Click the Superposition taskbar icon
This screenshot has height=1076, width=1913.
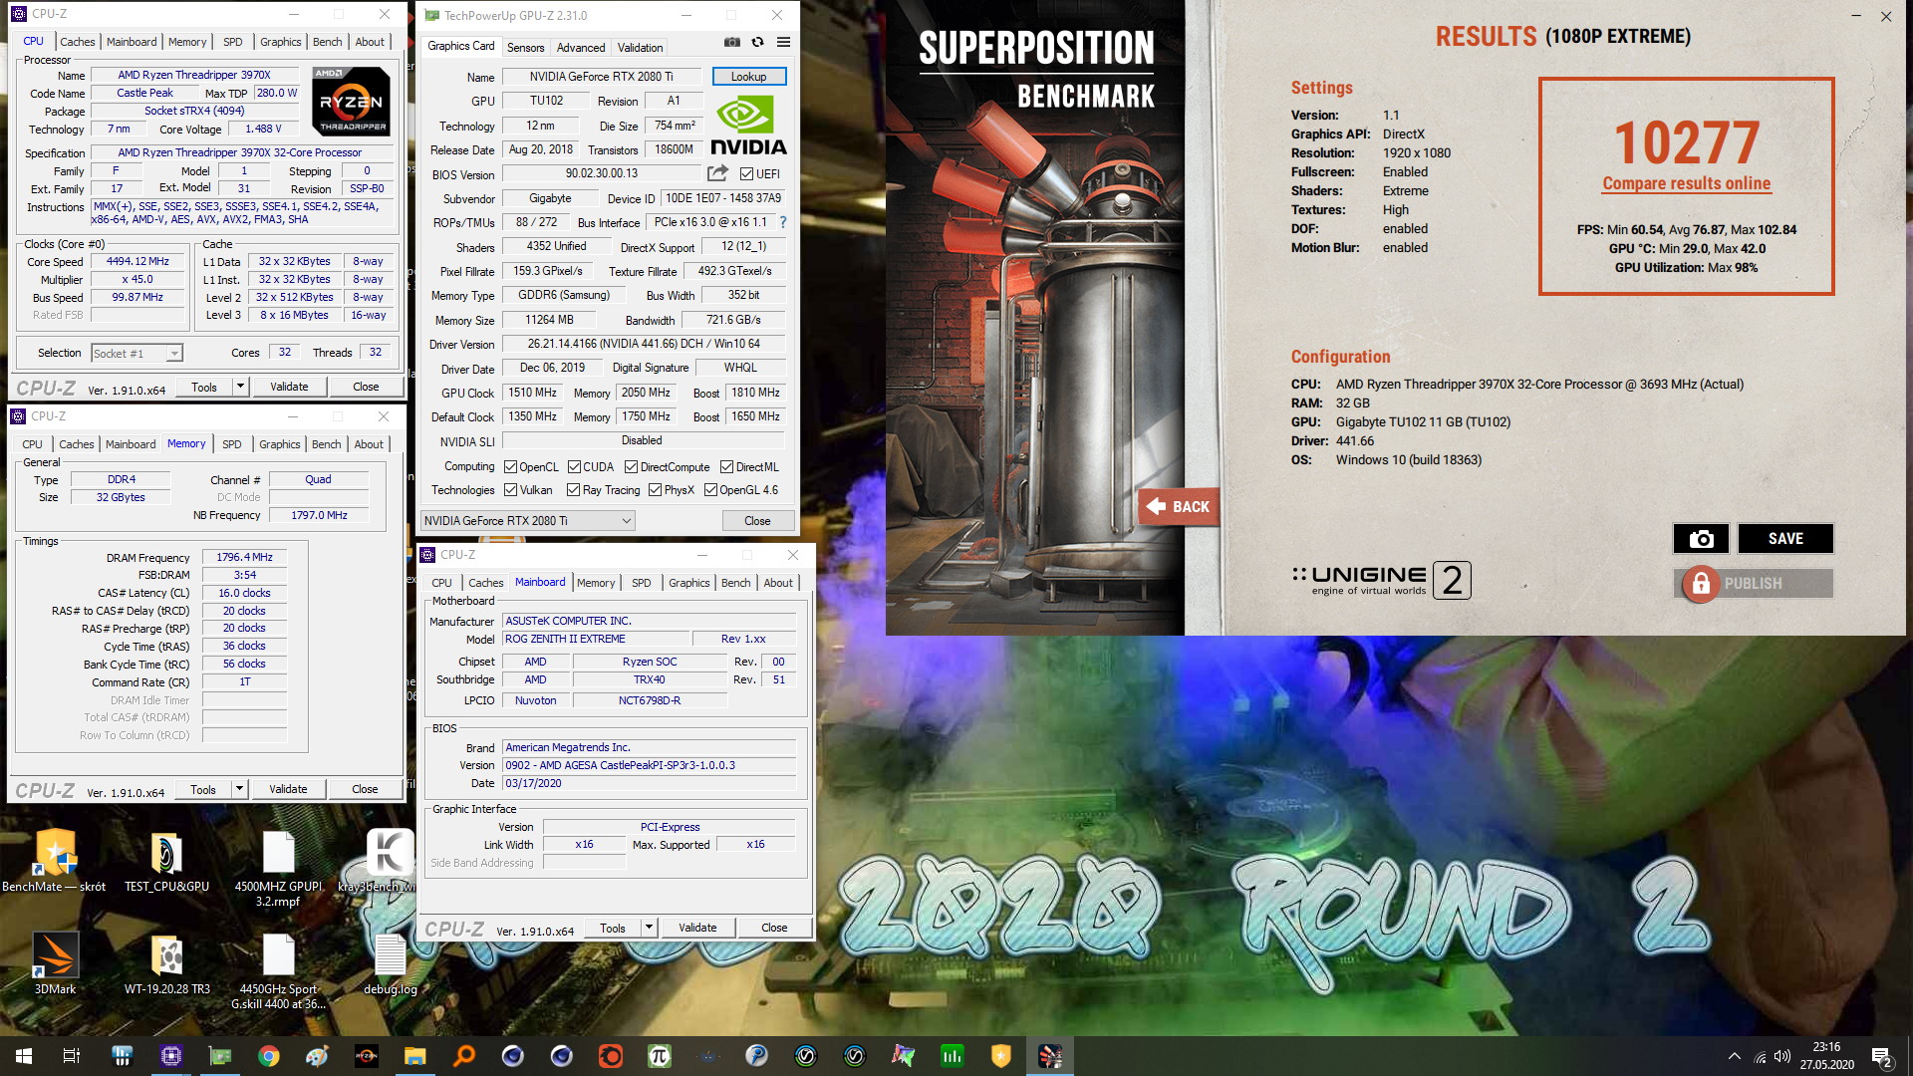(1049, 1056)
